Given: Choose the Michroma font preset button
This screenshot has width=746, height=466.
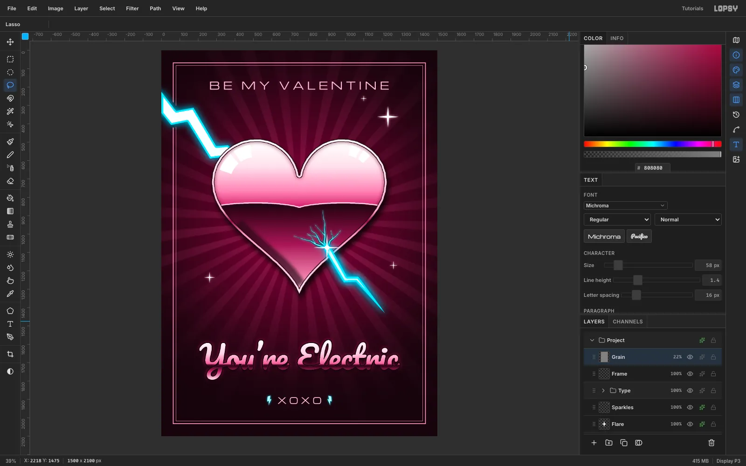Looking at the screenshot, I should [x=604, y=236].
